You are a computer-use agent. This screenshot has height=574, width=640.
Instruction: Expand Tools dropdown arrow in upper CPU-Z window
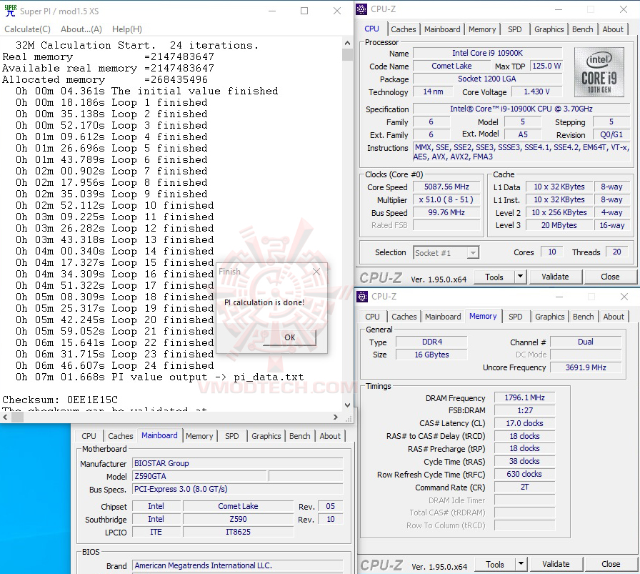(x=521, y=277)
